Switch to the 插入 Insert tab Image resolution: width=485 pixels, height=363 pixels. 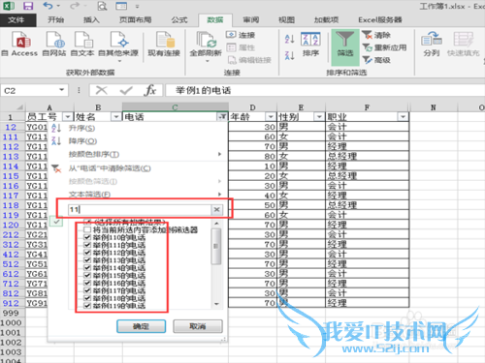coord(91,20)
